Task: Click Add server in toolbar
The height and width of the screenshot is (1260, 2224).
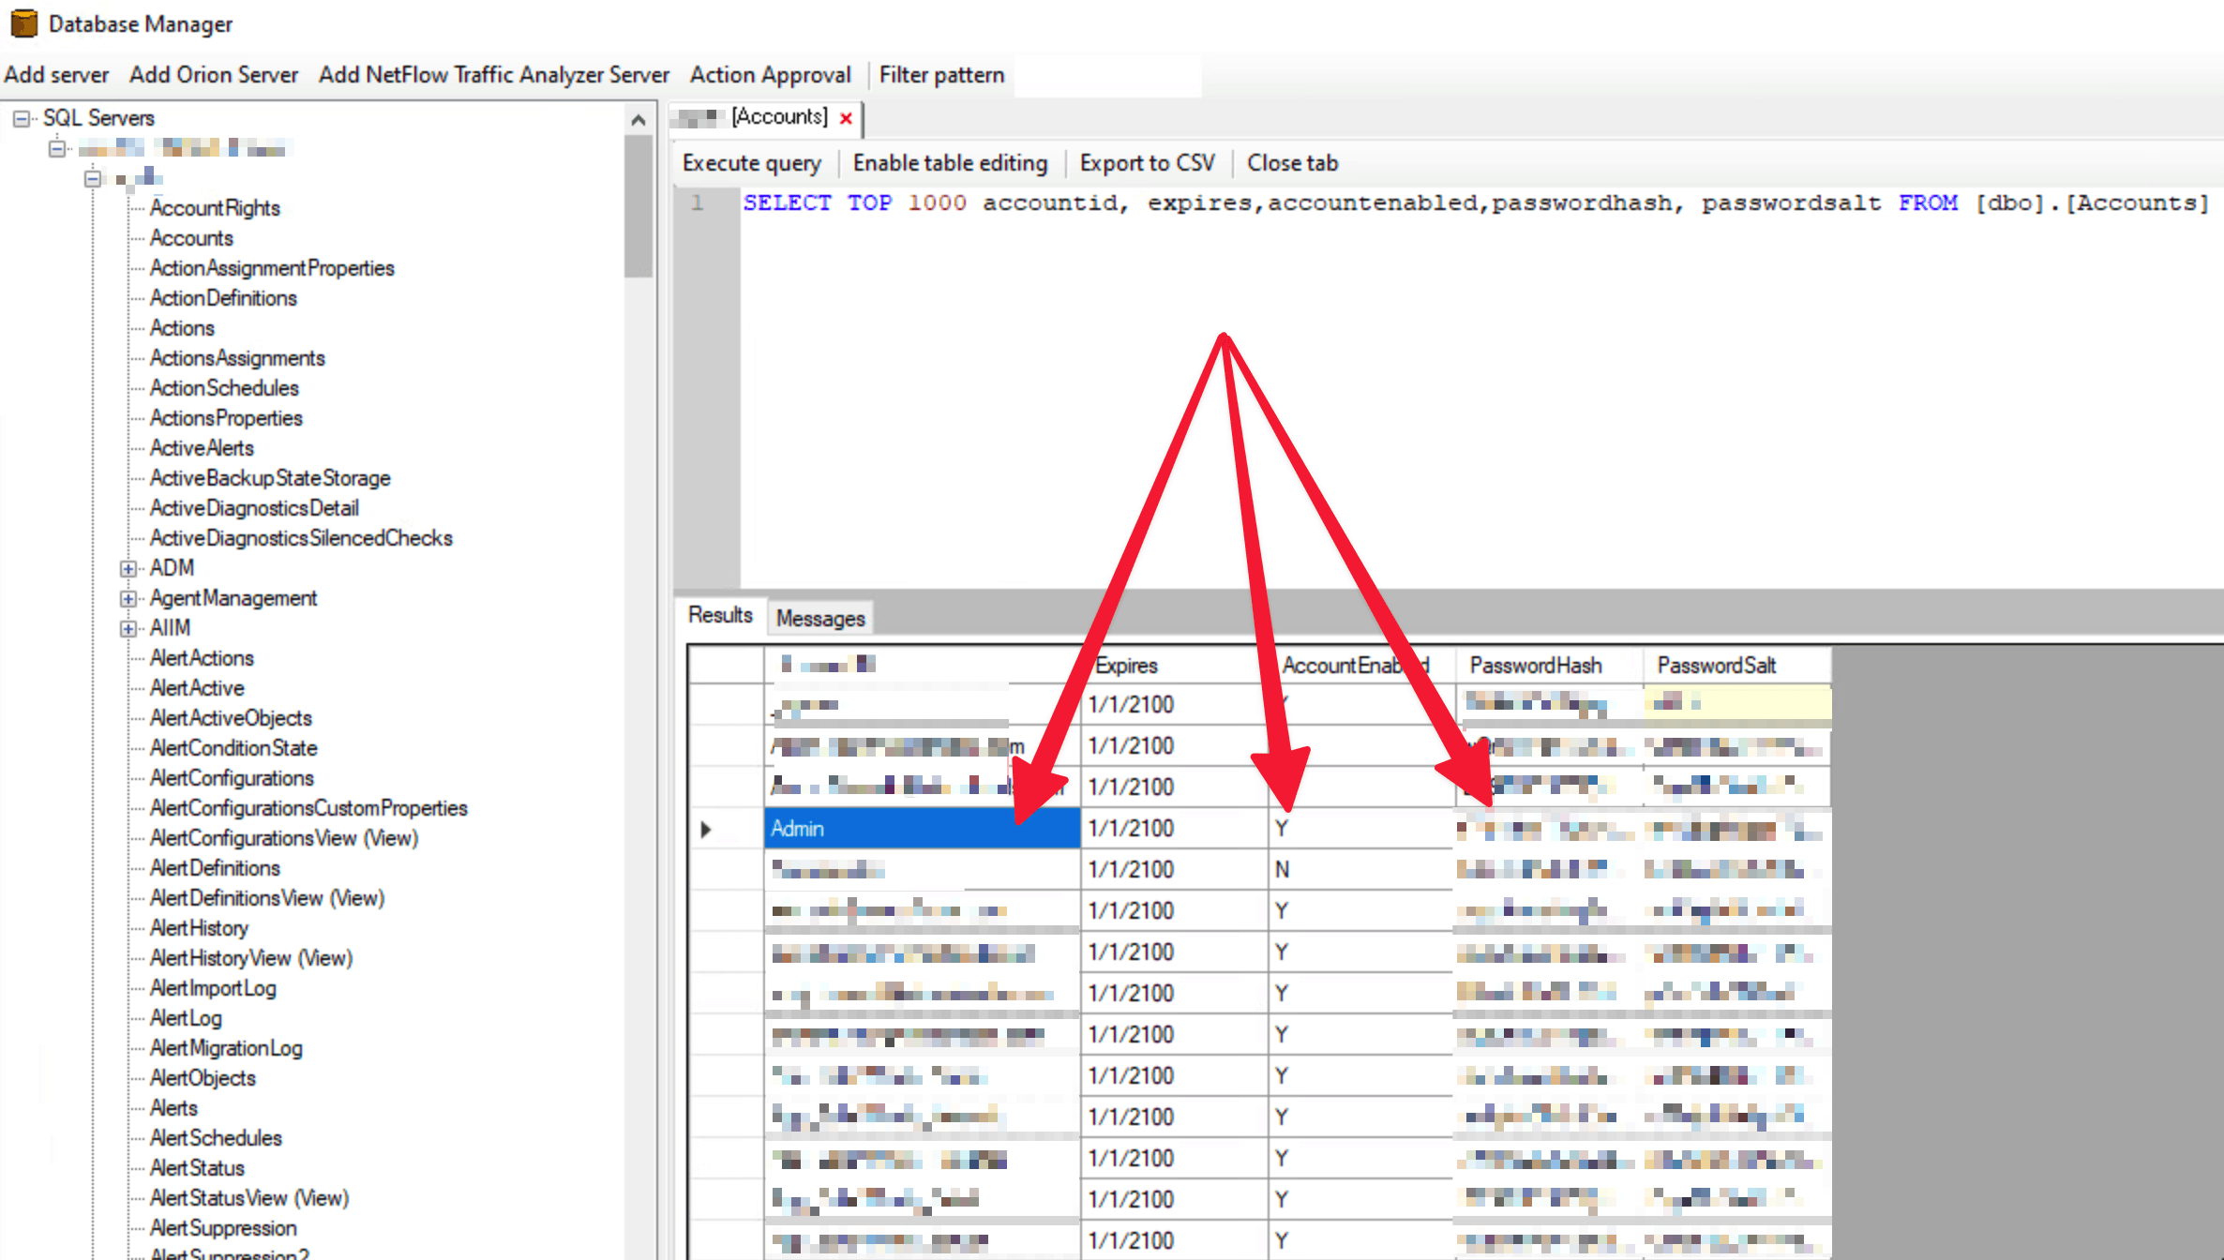Action: click(56, 75)
